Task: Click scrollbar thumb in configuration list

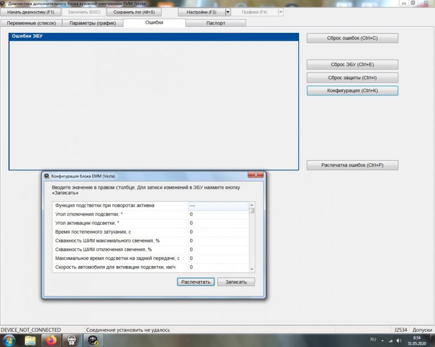Action: [x=252, y=211]
